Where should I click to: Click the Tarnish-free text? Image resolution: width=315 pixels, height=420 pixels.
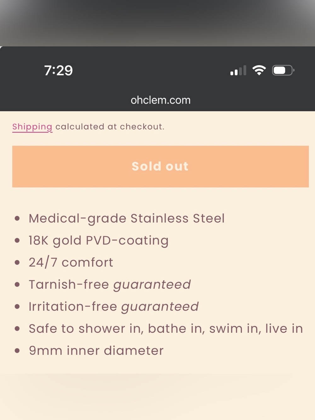69,284
